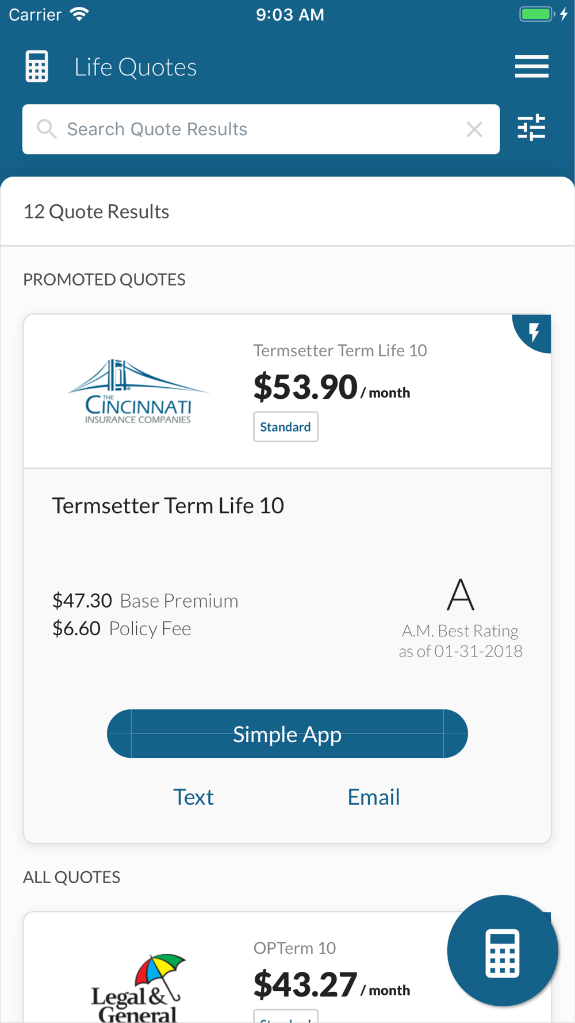Viewport: 575px width, 1023px height.
Task: Tap the Legal & General logo
Action: (x=138, y=987)
